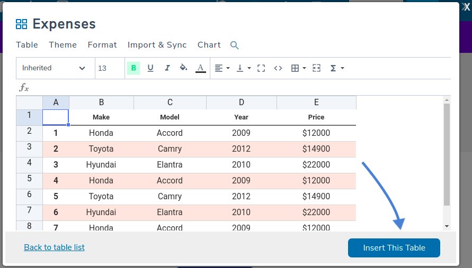Click the merge cells icon

(261, 68)
